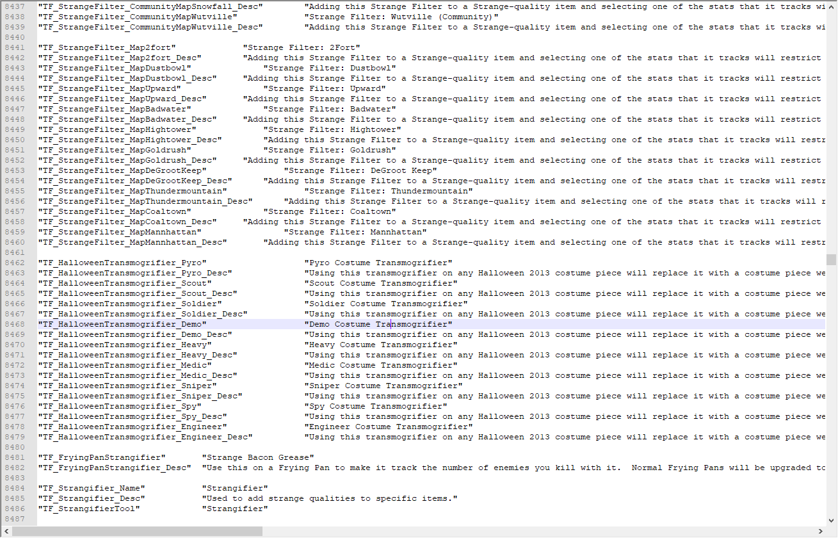
Task: Click the "Strange Filter: Badwater" string
Action: (x=330, y=109)
